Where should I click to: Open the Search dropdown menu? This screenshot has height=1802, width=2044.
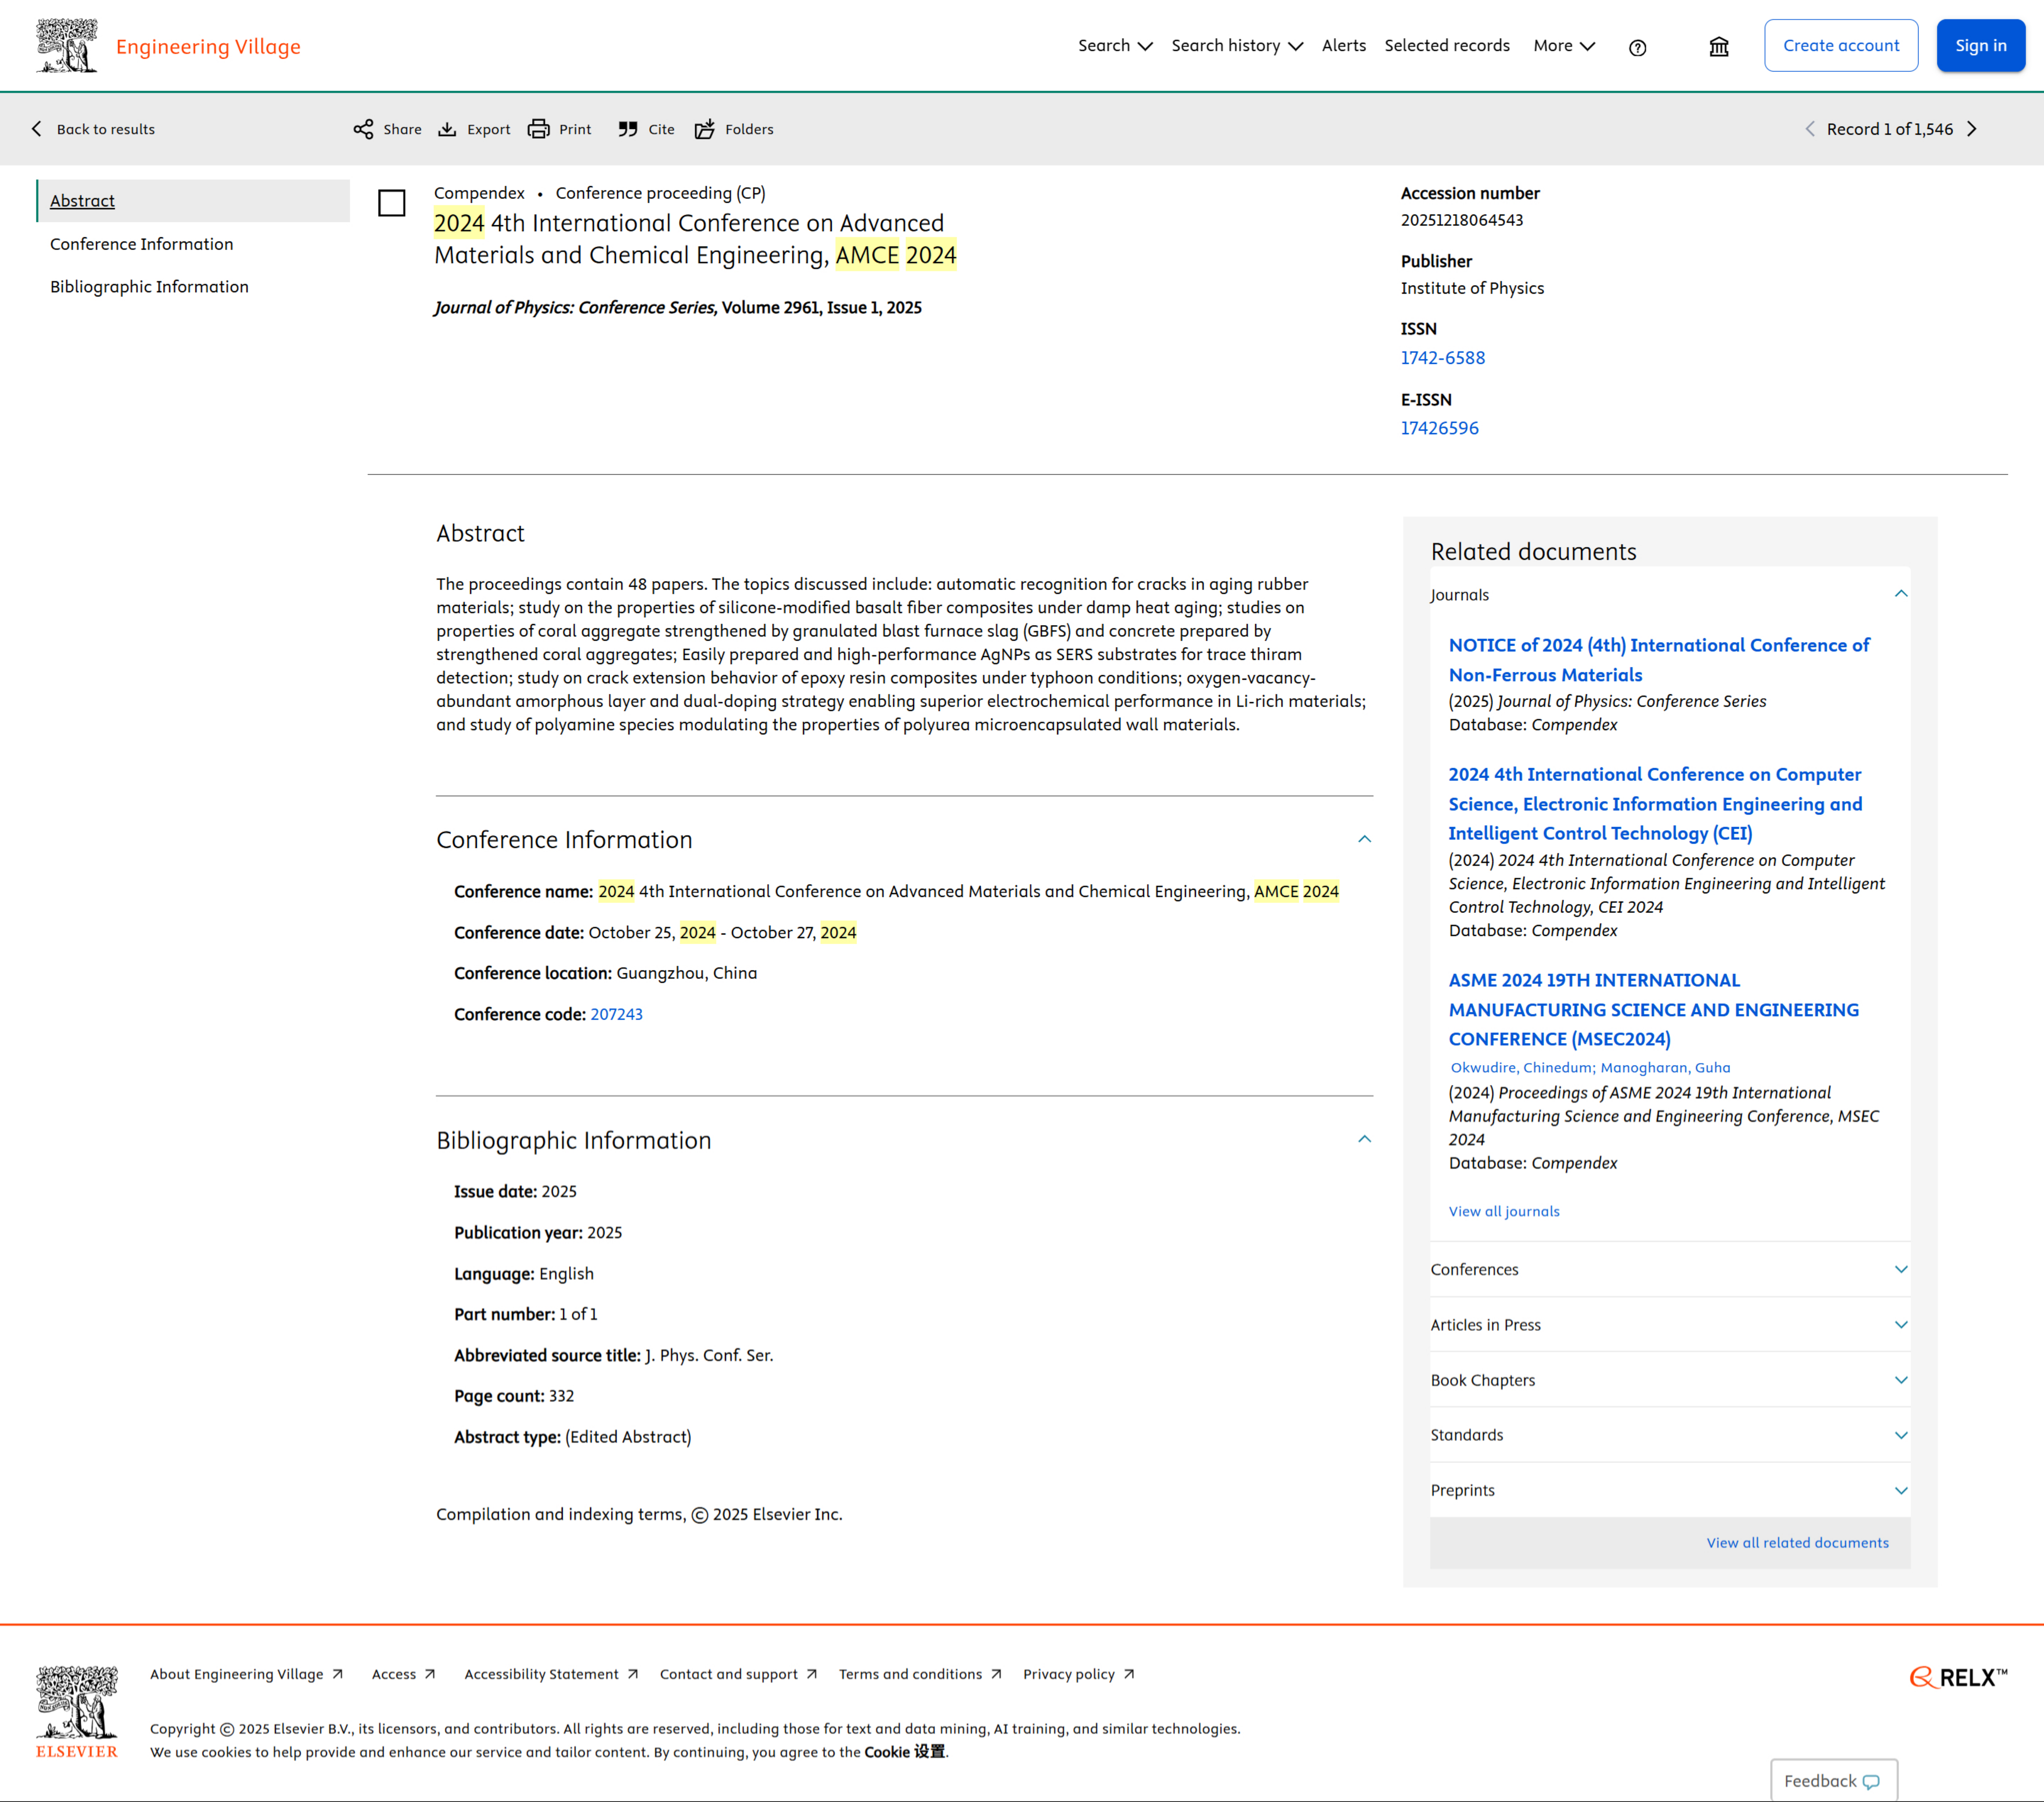click(1115, 46)
